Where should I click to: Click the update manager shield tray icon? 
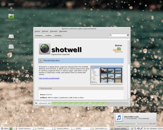tap(132, 128)
